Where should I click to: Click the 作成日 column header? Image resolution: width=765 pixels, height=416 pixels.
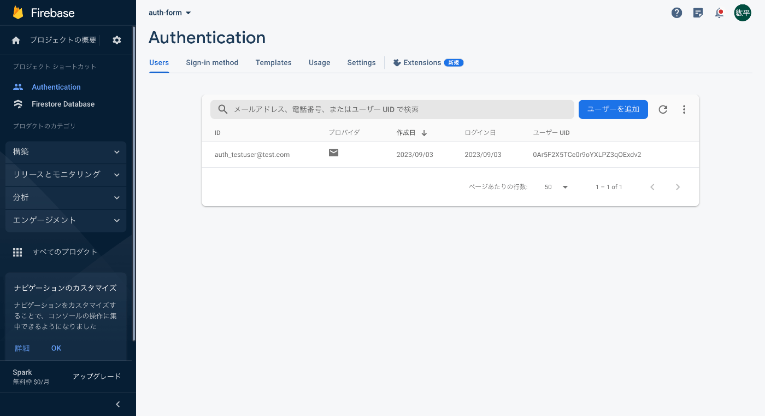tap(406, 133)
